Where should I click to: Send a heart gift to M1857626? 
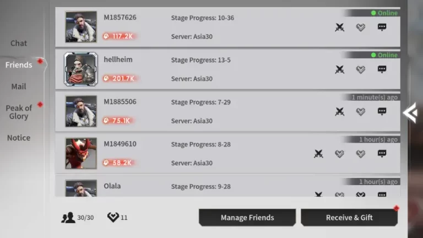[x=361, y=27]
